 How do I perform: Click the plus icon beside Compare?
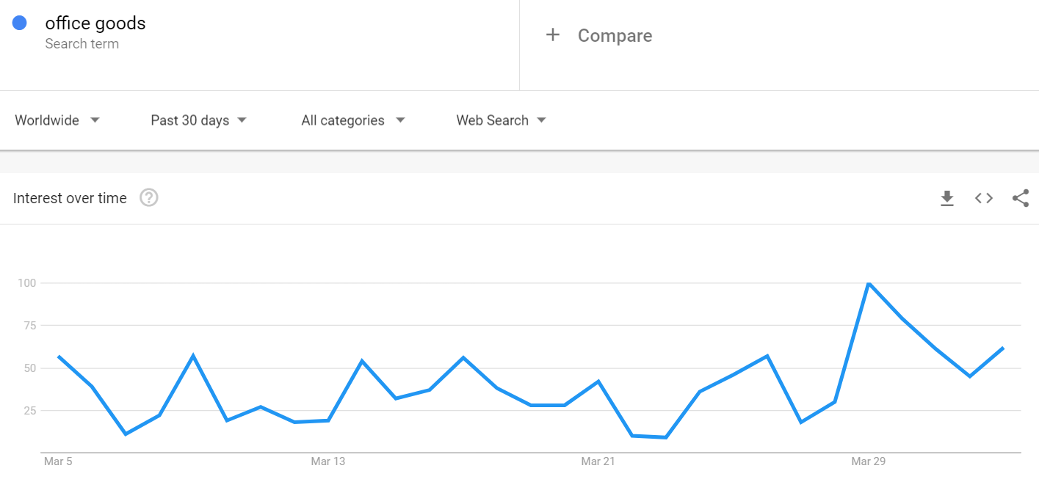coord(552,34)
